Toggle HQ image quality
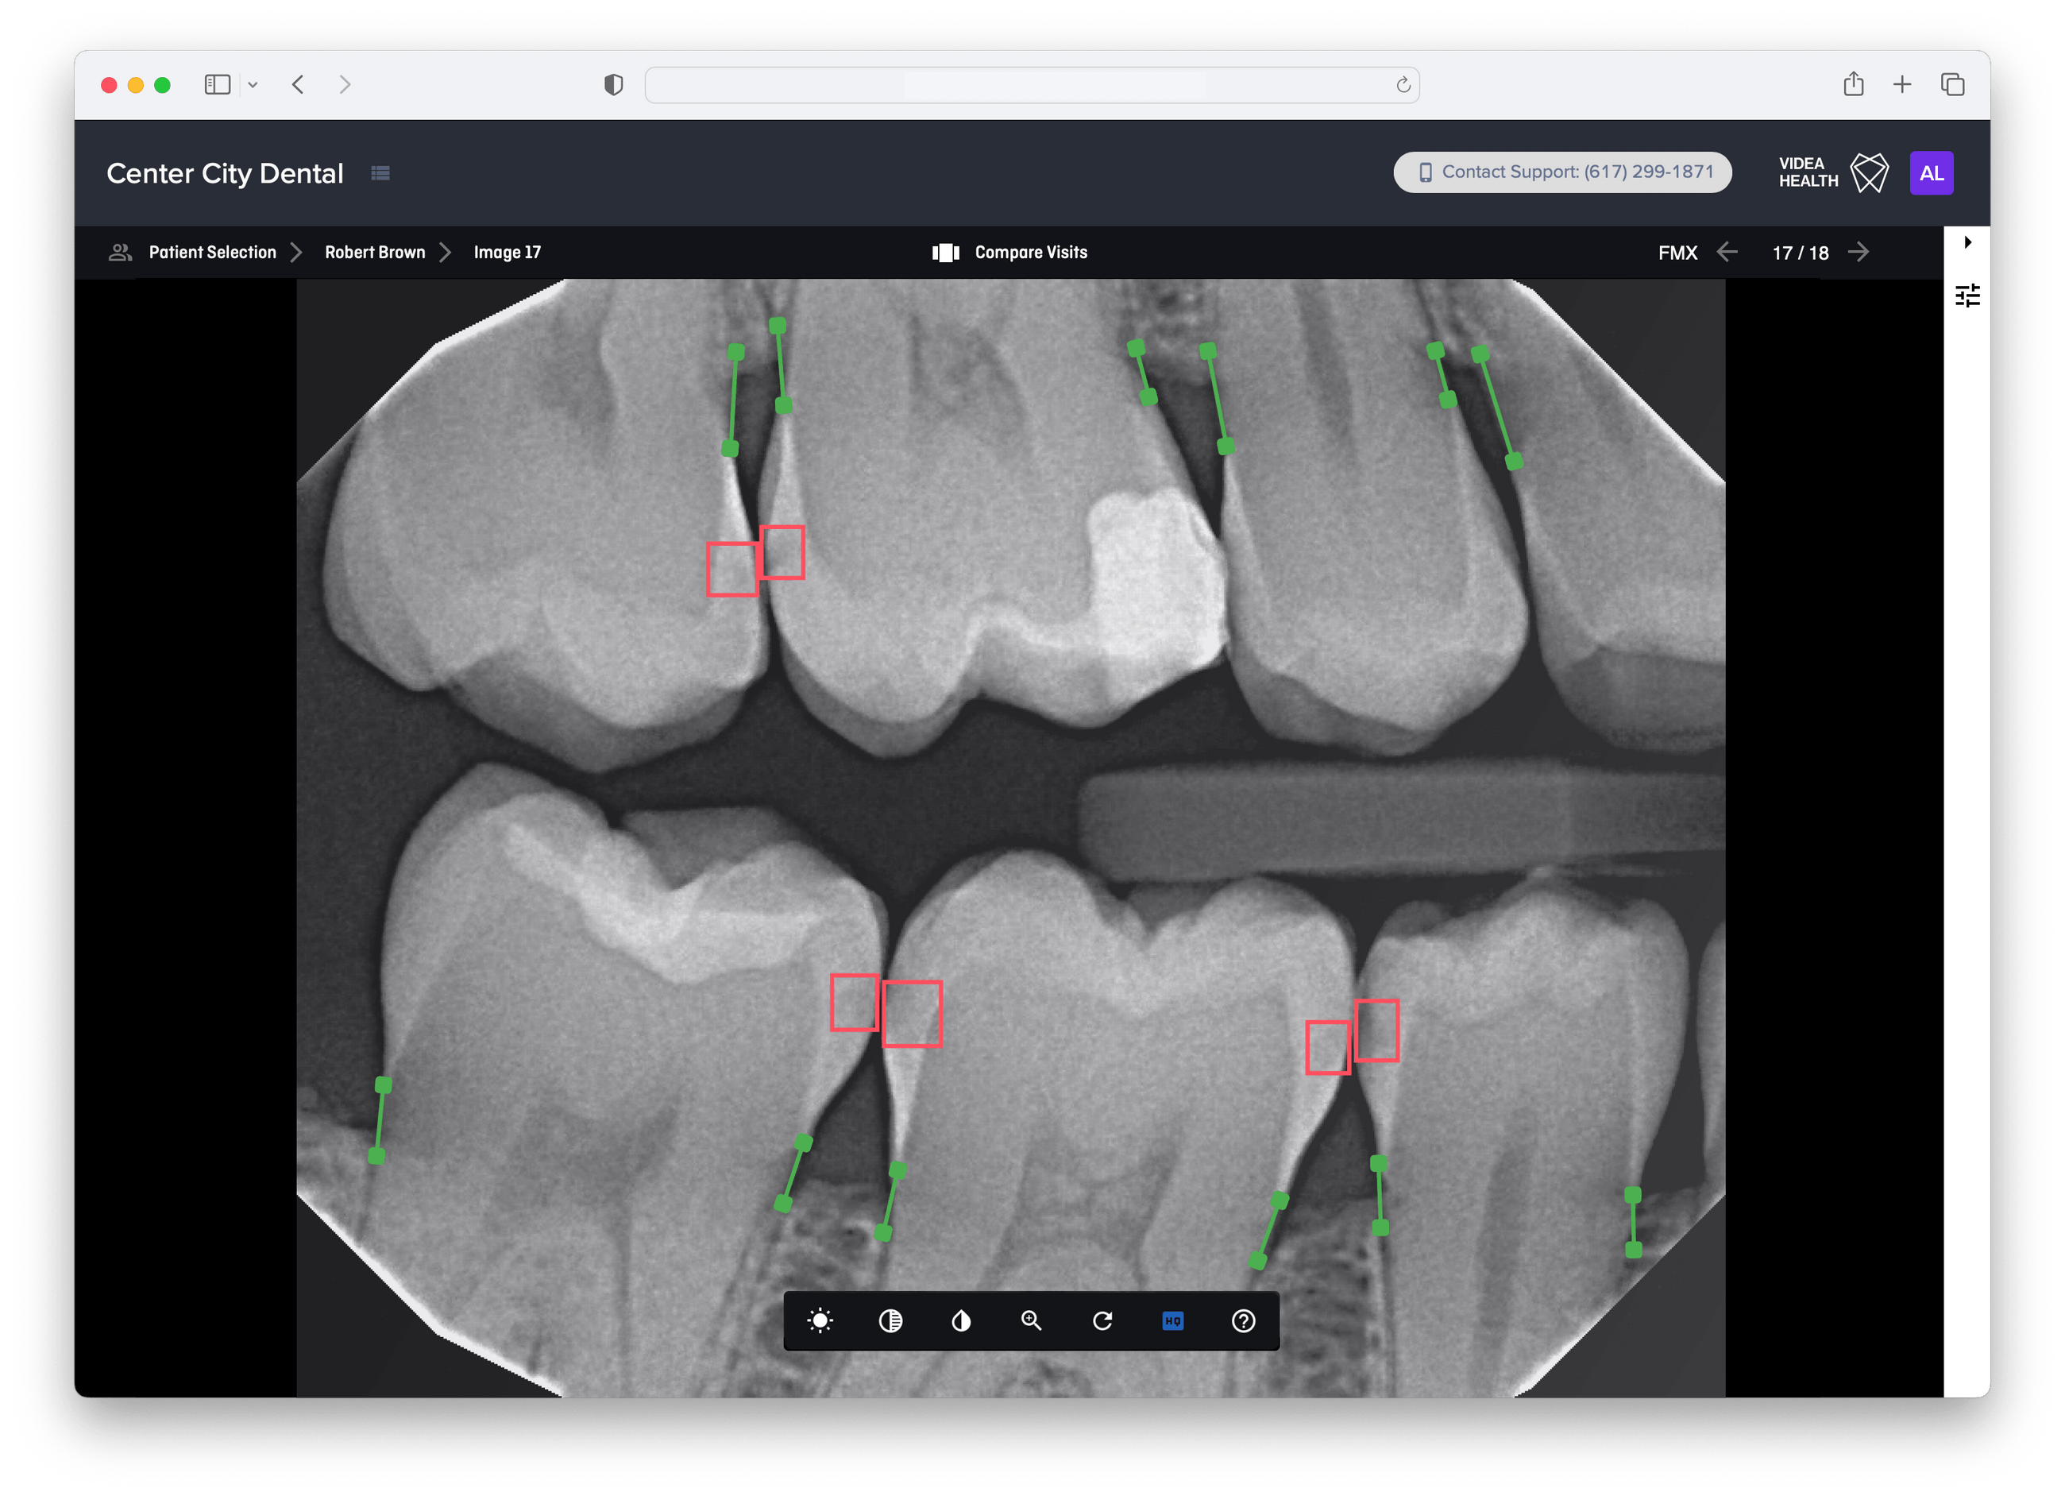The image size is (2065, 1496). click(1173, 1320)
